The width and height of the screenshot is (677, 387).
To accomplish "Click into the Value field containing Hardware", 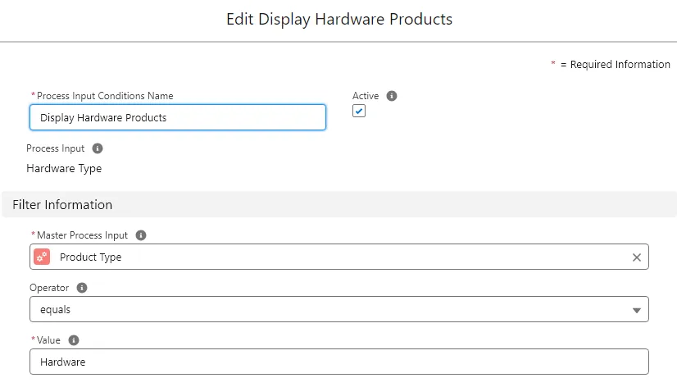I will [338, 362].
